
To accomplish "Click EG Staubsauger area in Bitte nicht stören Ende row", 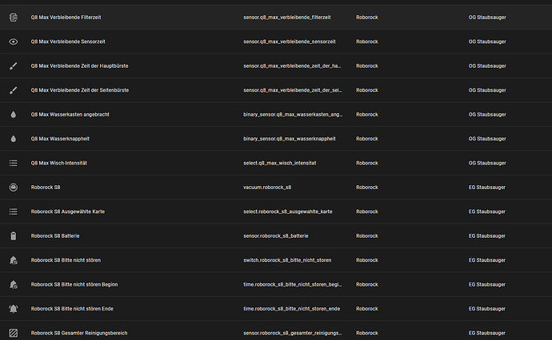I will (x=487, y=309).
